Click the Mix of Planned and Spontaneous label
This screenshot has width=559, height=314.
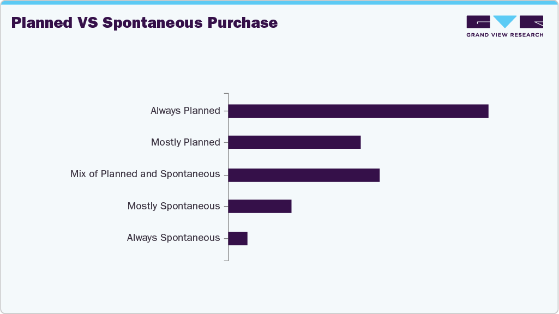click(145, 174)
